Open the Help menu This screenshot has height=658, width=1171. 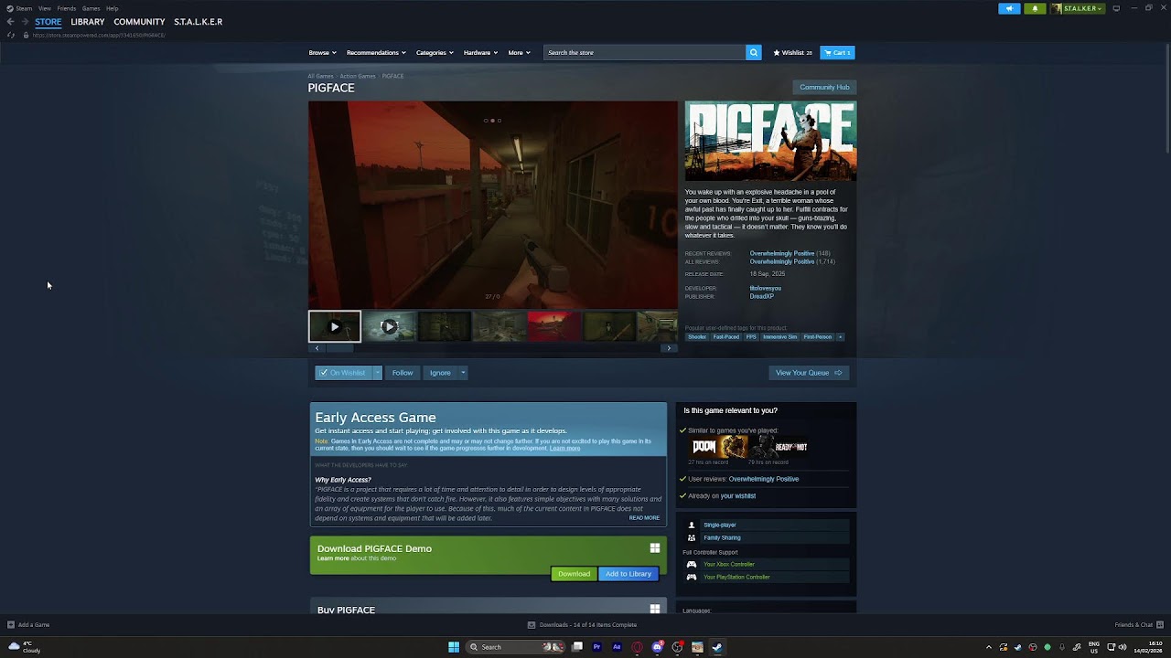(x=112, y=8)
